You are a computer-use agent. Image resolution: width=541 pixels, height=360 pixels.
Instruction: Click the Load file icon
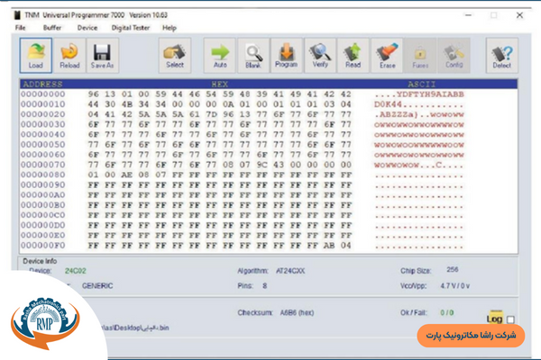35,55
